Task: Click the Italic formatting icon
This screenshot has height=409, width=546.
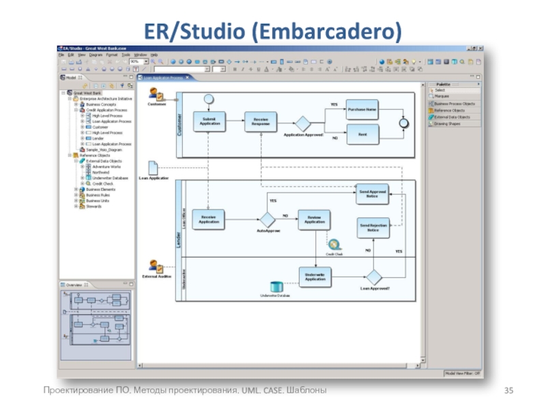Action: tap(243, 70)
